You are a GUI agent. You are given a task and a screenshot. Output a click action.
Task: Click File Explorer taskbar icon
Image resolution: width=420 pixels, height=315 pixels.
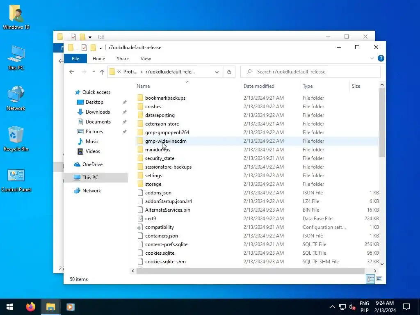coord(50,307)
